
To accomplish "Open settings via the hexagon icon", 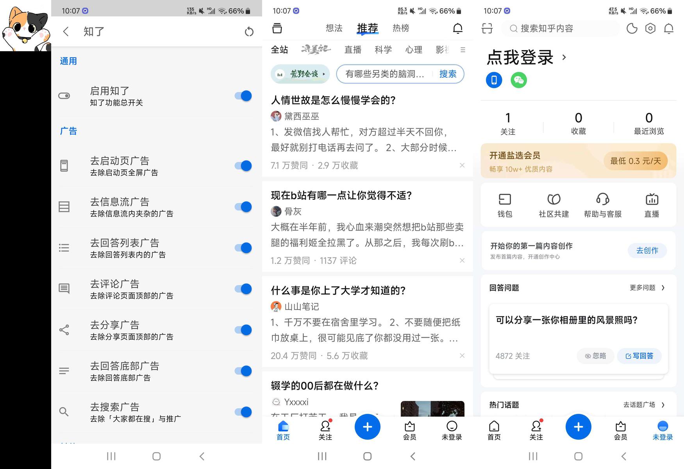I will tap(650, 29).
